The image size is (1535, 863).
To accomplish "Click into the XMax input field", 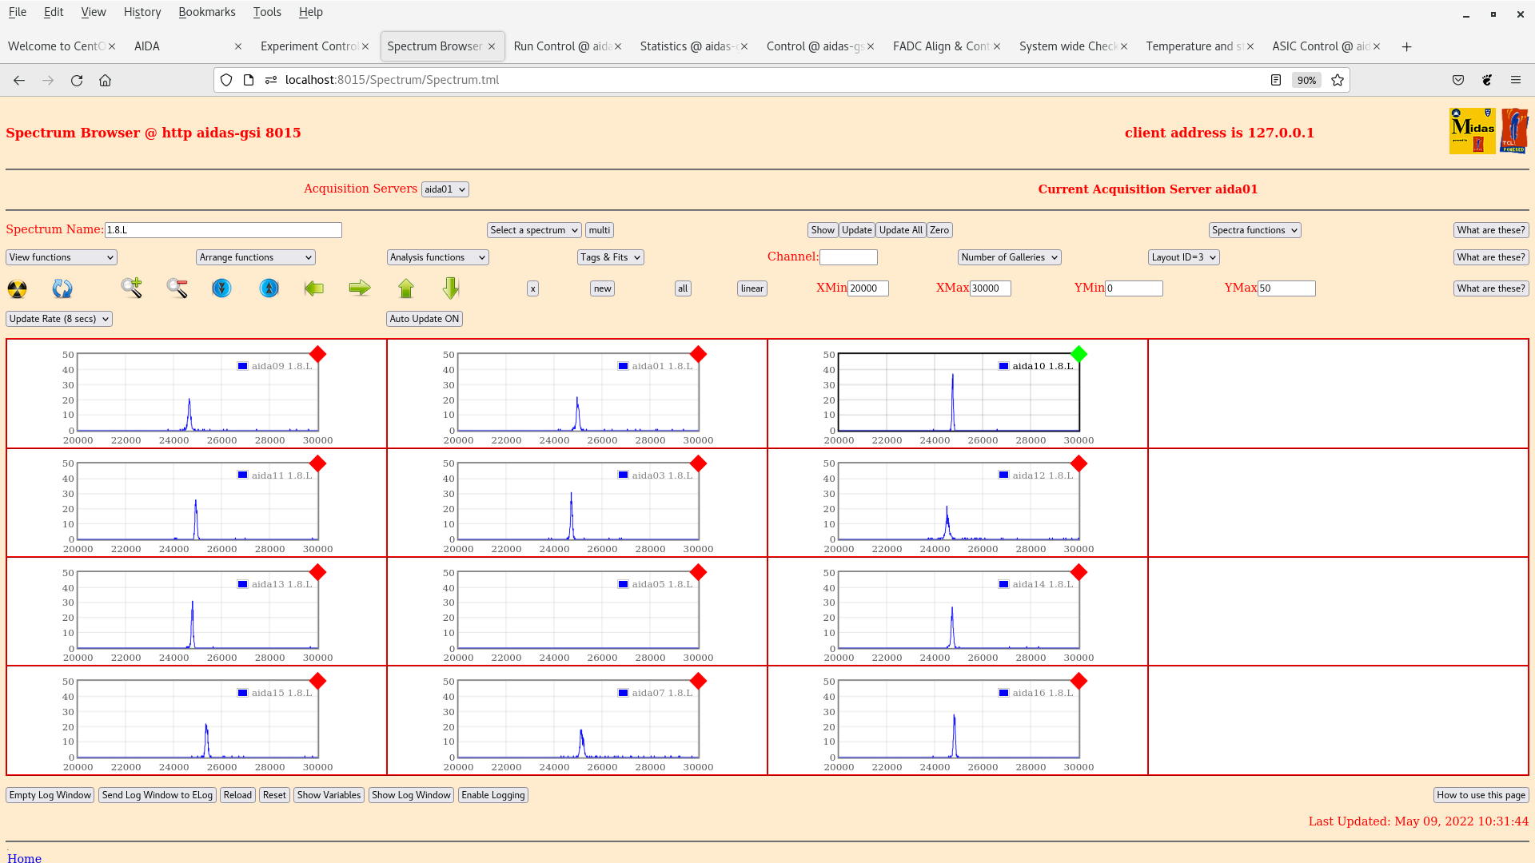I will coord(991,288).
